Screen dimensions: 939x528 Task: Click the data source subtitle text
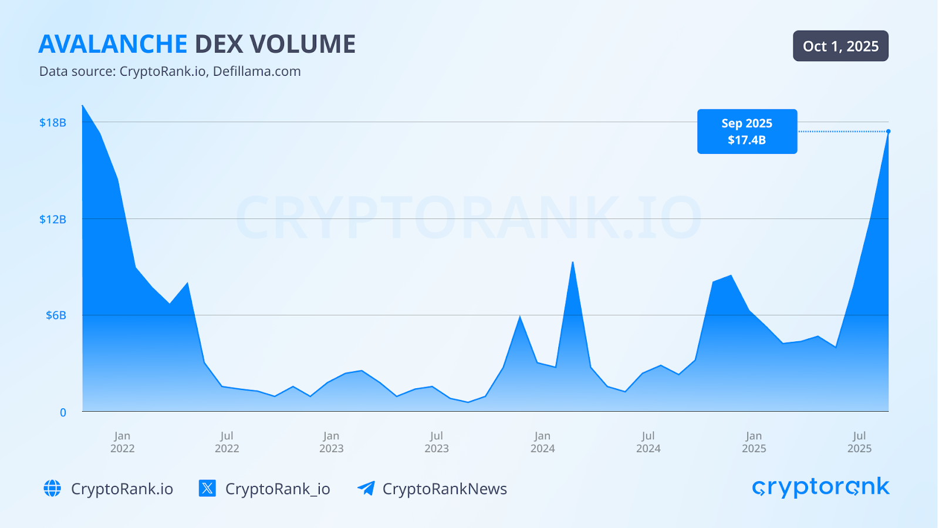tap(170, 72)
